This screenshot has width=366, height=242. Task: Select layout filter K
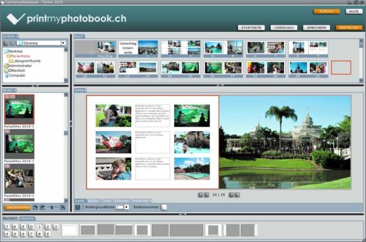15,227
